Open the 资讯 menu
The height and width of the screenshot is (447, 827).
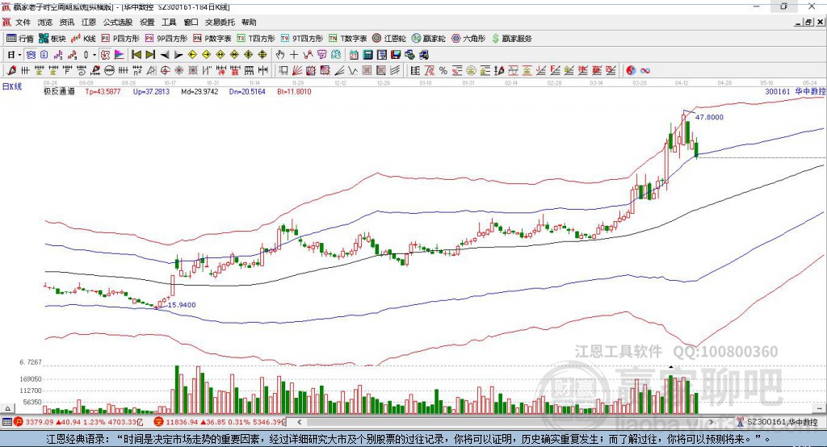pos(67,22)
